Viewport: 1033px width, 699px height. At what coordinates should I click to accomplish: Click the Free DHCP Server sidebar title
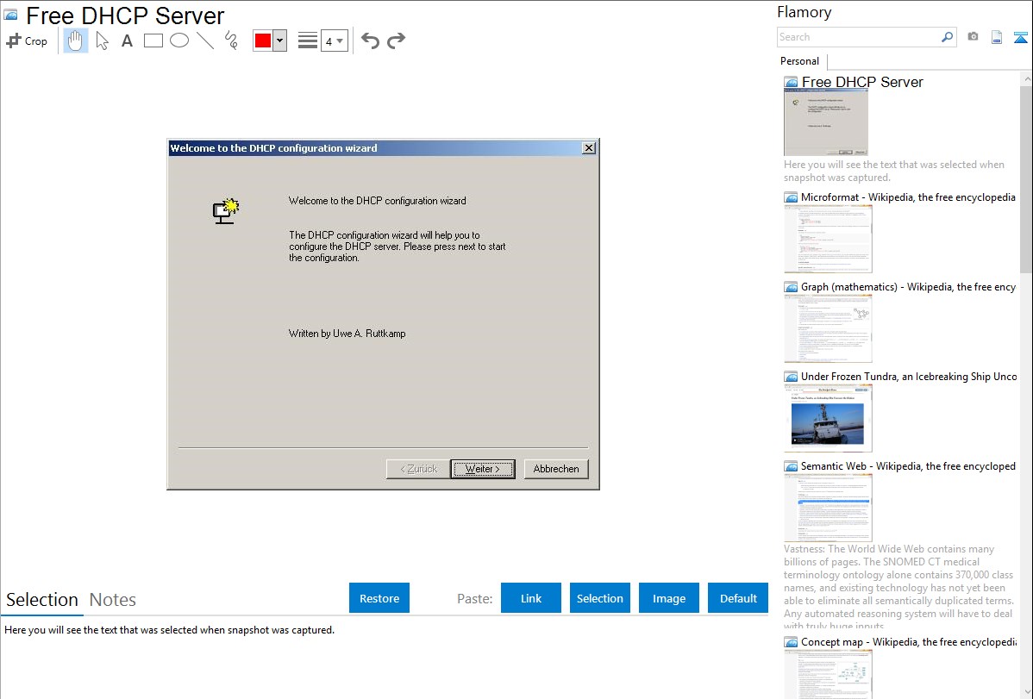(862, 82)
